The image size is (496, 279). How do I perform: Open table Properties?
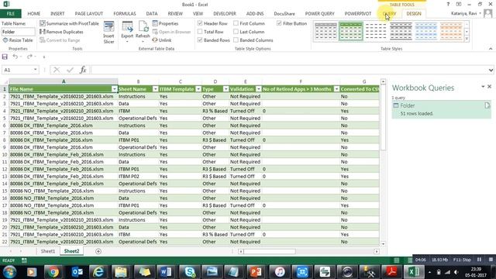coord(165,23)
